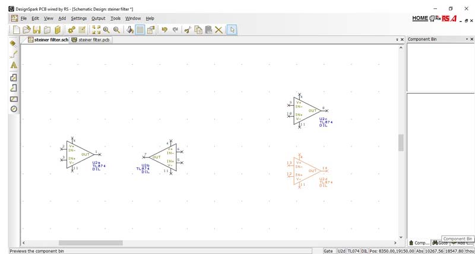This screenshot has width=475, height=254.
Task: Open the File menu
Action: click(24, 18)
